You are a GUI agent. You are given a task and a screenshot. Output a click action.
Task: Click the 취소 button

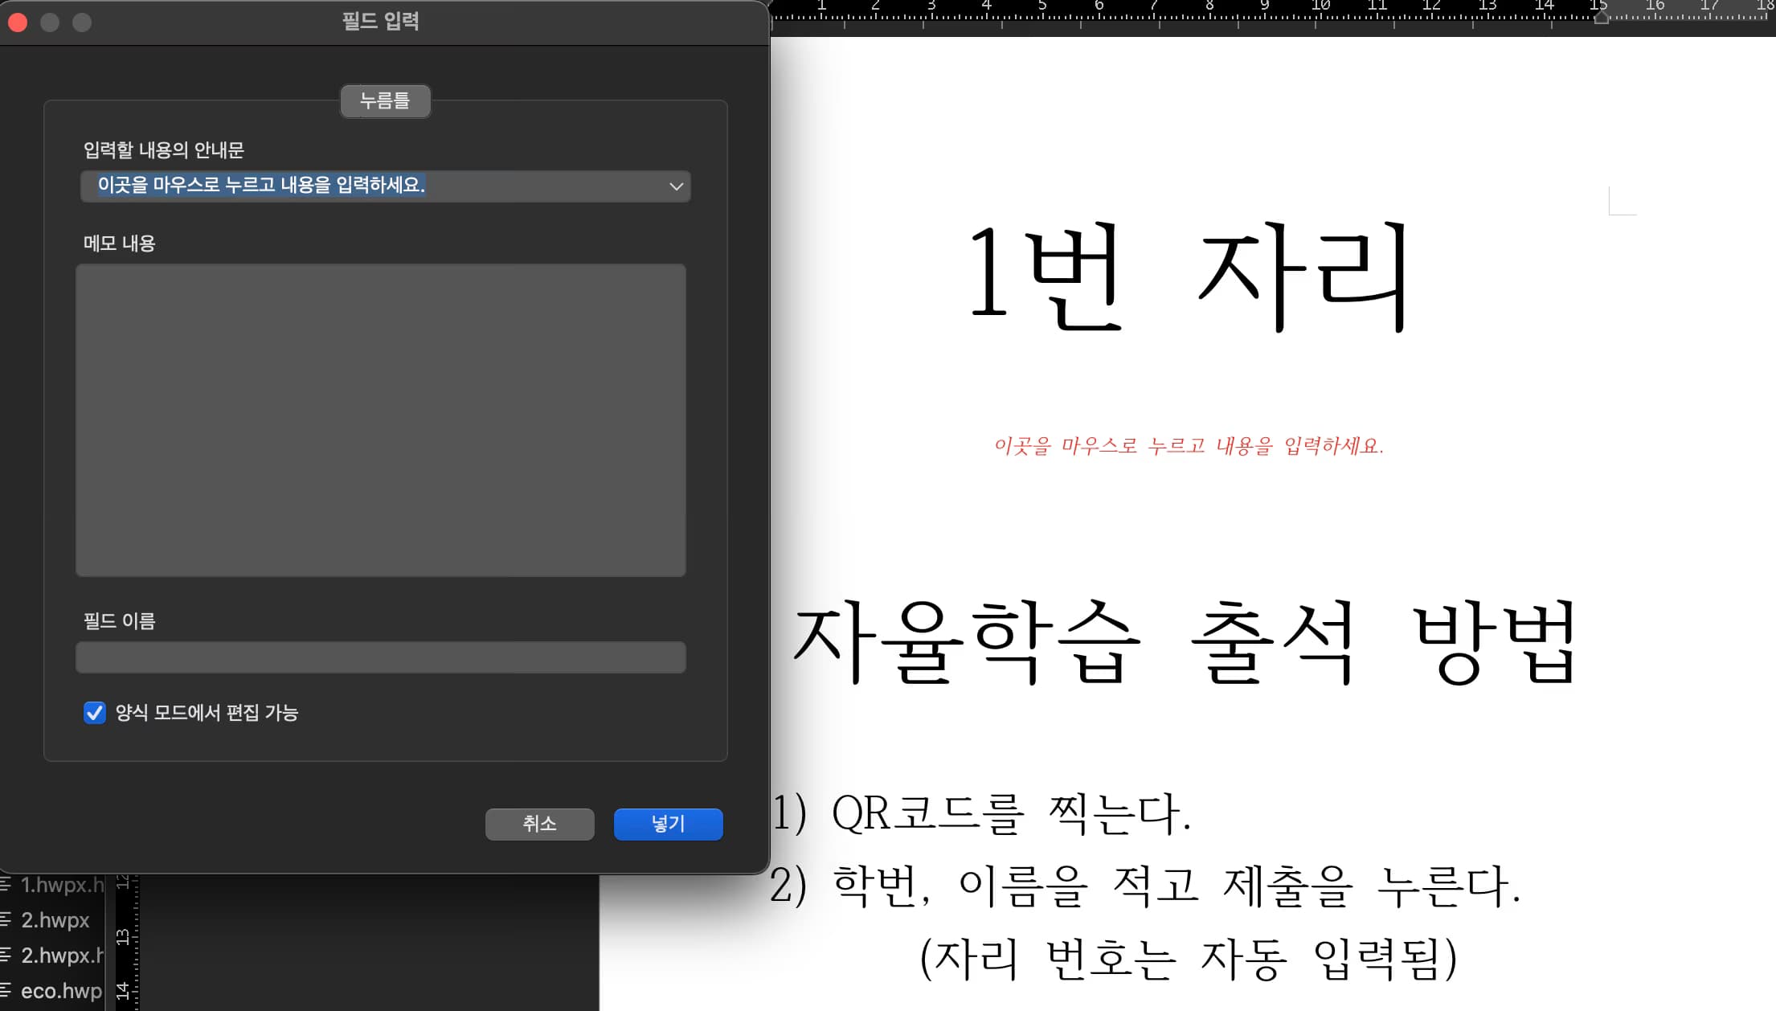[x=539, y=824]
